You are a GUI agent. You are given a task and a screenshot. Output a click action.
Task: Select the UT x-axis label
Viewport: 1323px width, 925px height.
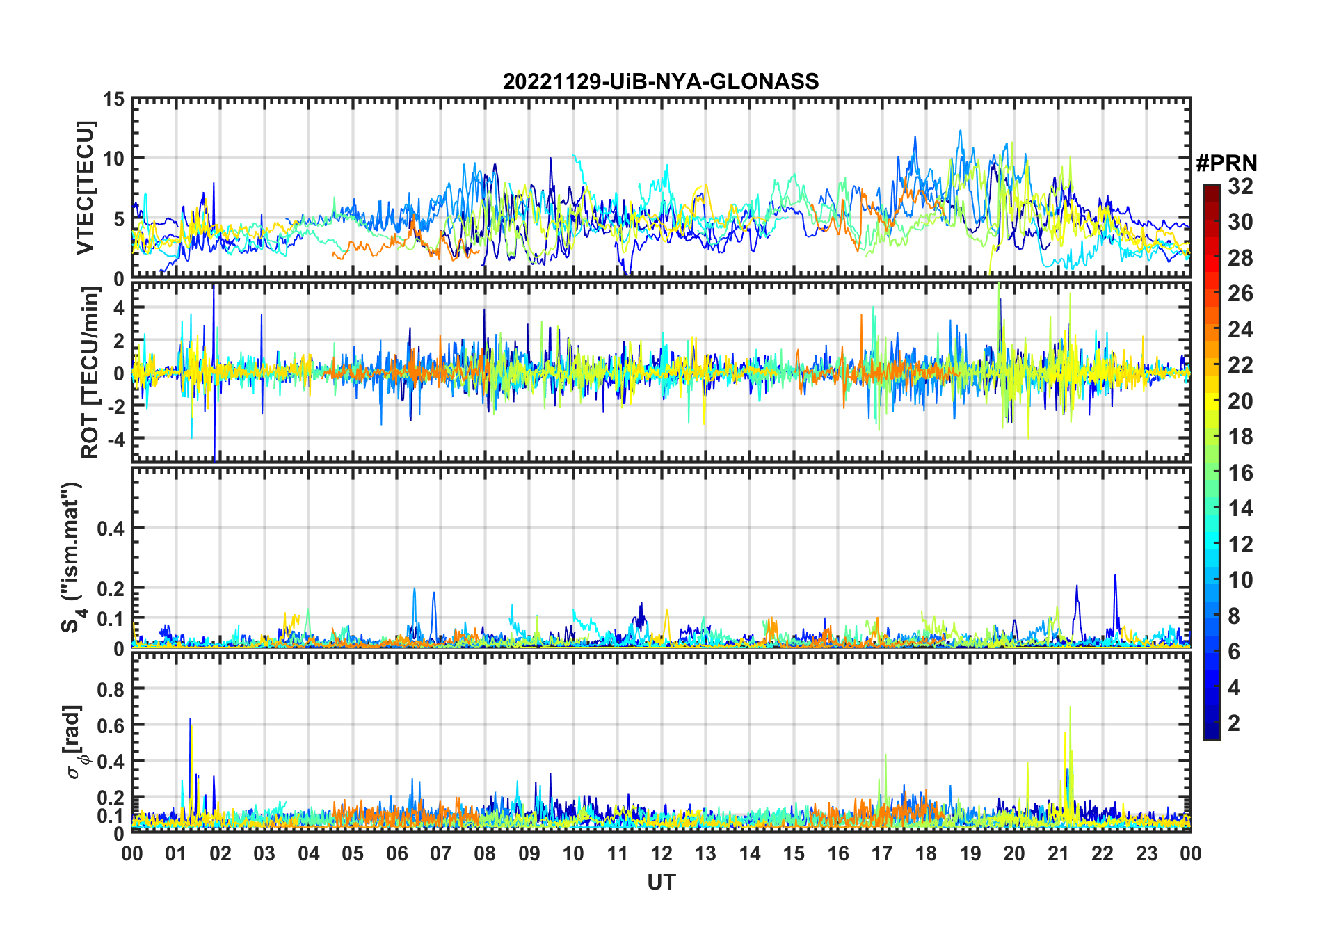pos(661,882)
